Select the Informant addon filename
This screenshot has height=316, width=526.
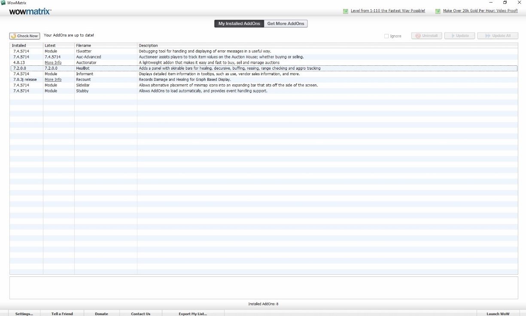point(84,74)
